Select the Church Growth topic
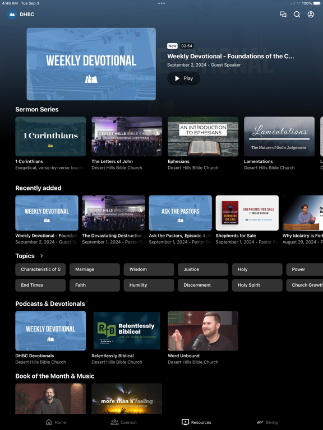 click(x=304, y=285)
